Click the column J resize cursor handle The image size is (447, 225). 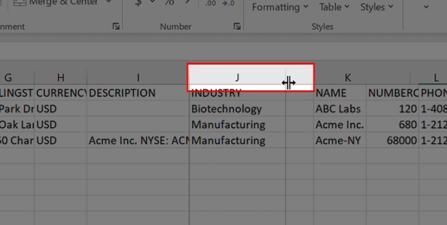tap(288, 83)
